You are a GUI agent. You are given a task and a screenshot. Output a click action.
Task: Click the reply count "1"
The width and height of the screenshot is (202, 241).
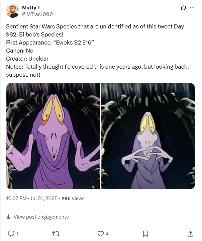[17, 234]
